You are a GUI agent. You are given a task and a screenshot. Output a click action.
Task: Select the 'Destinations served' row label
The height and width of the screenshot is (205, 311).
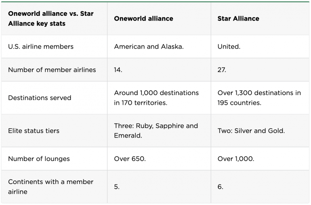(x=40, y=98)
